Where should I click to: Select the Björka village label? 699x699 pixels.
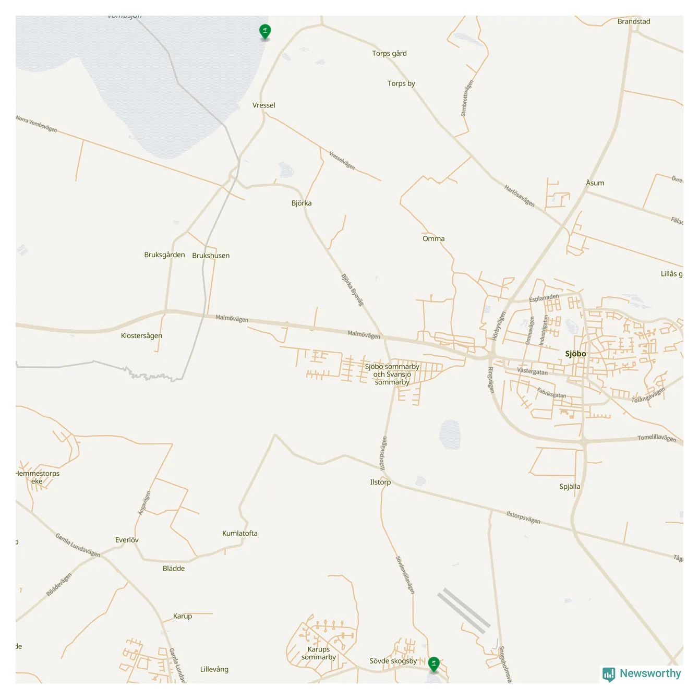point(302,203)
